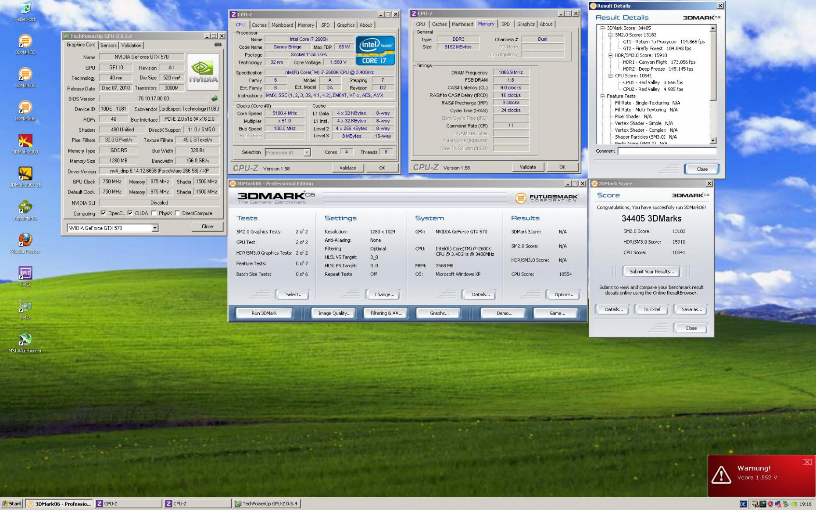Click the To Excel button in 3DMark Score
The height and width of the screenshot is (510, 816).
pos(651,309)
